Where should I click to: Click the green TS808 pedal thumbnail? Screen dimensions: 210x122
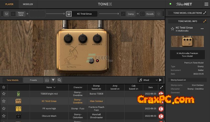click(19, 94)
